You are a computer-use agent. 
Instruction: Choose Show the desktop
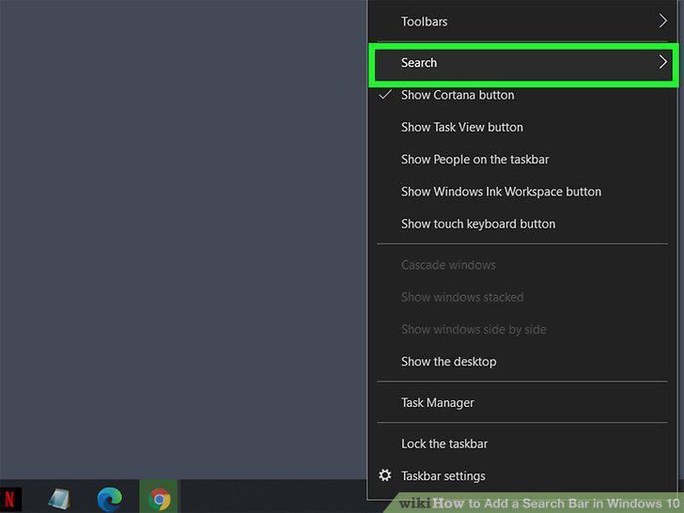[x=522, y=362]
